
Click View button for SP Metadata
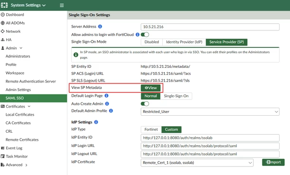150,88
